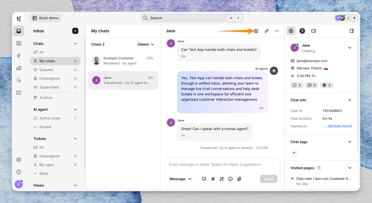372x203 pixels.
Task: Open the Example Customer chat
Action: pyautogui.click(x=123, y=60)
